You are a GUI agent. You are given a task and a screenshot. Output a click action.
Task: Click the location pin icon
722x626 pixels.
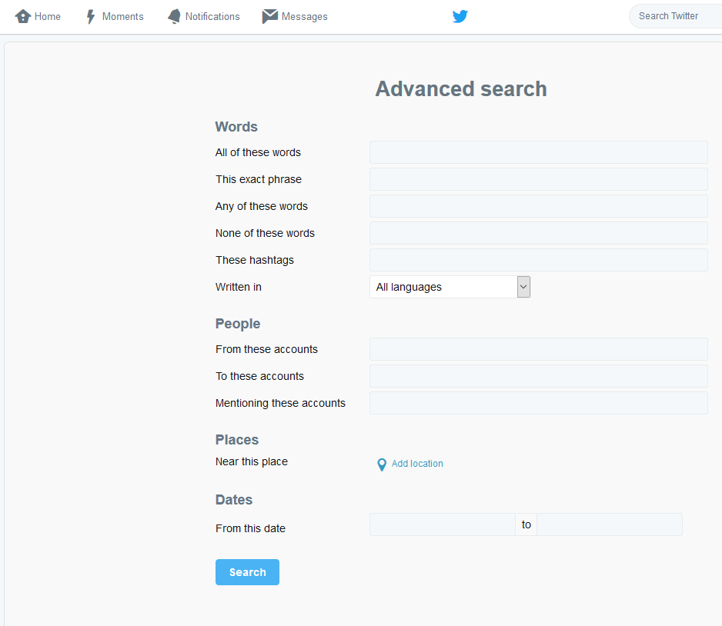[382, 465]
